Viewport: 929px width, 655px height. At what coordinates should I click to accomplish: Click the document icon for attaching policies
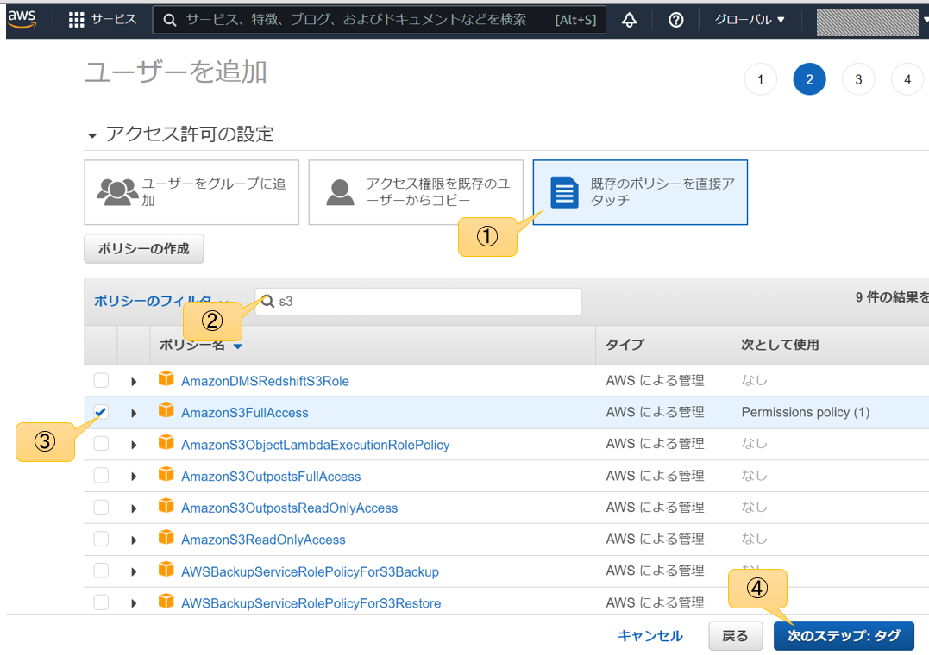564,192
